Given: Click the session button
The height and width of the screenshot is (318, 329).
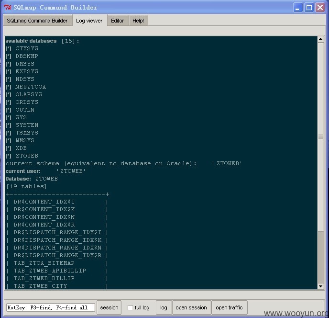Looking at the screenshot, I should point(109,307).
